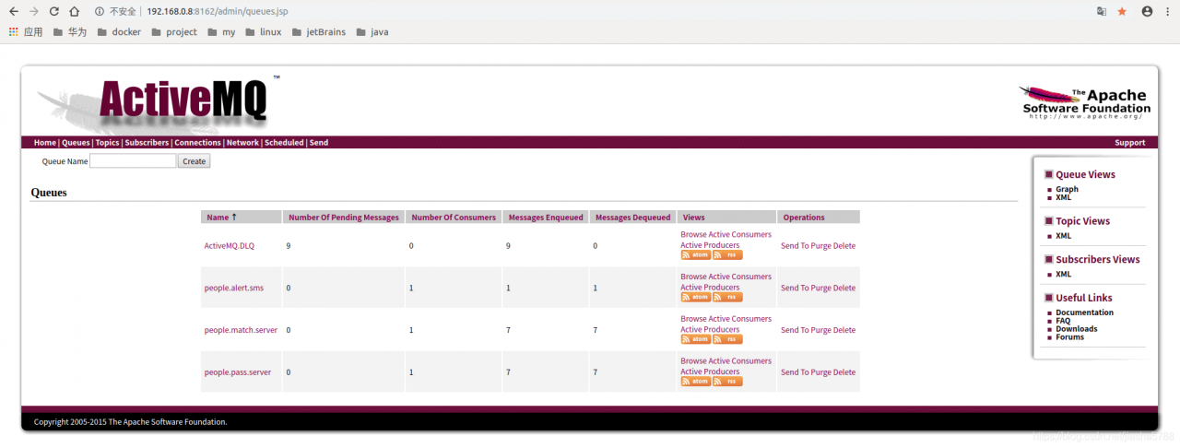Focus the Queue Name input field
The height and width of the screenshot is (448, 1180).
pos(133,161)
